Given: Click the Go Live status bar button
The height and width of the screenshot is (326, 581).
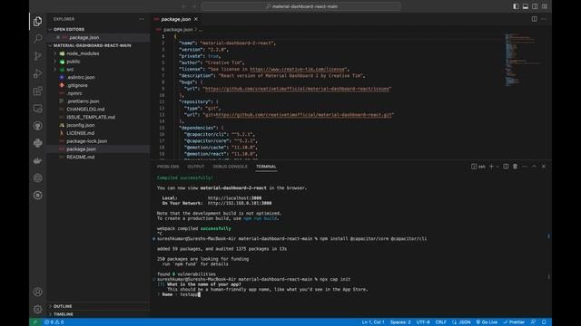Looking at the screenshot, I should click(x=487, y=322).
